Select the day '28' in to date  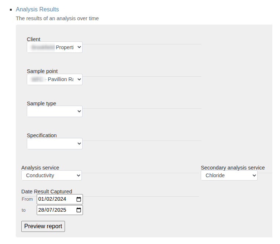[41, 210]
